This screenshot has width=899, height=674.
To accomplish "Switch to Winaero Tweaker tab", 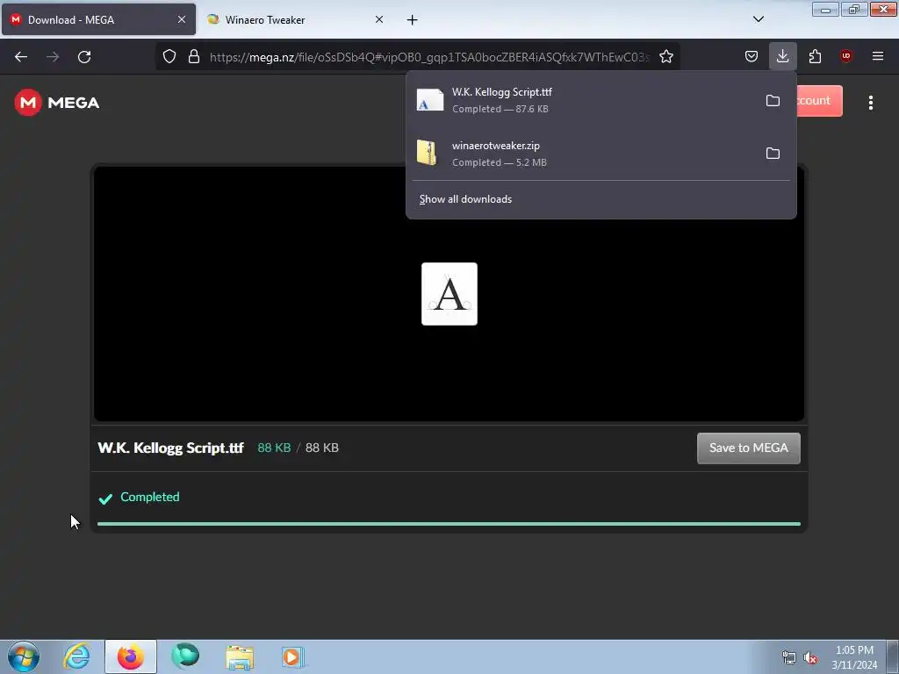I will (x=296, y=19).
